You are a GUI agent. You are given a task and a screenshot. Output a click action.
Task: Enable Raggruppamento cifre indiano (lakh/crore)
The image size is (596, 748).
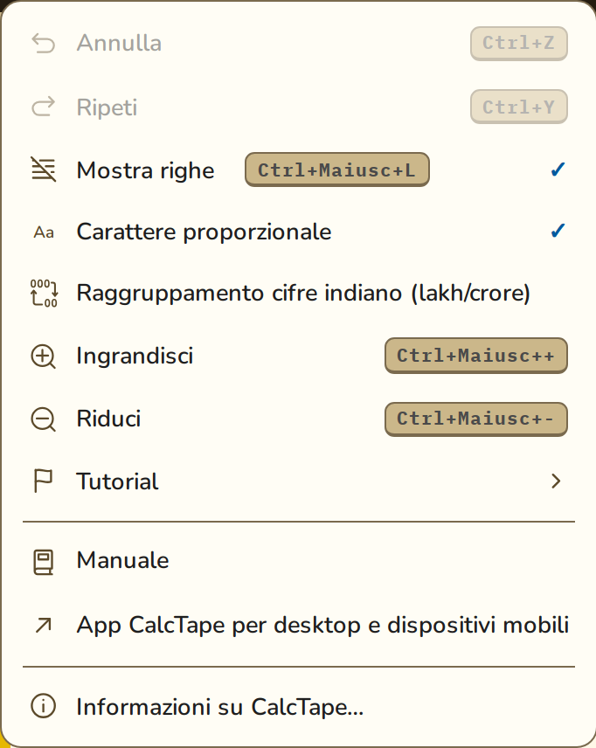coord(298,293)
